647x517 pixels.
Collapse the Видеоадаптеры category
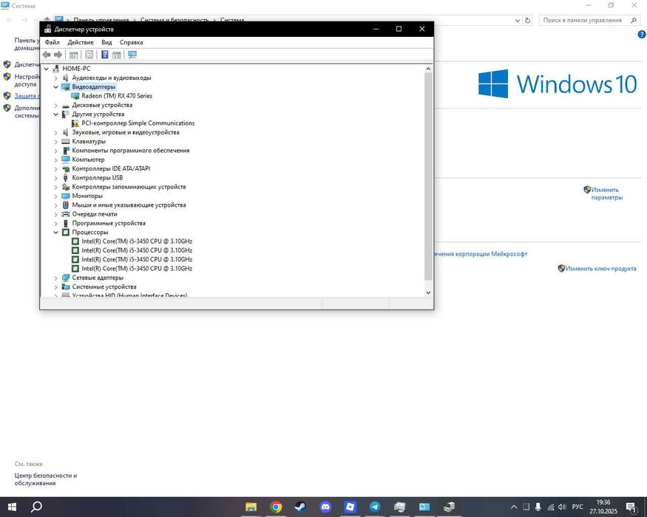(x=55, y=87)
